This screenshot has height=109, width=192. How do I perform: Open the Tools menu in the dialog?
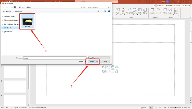(x=81, y=62)
